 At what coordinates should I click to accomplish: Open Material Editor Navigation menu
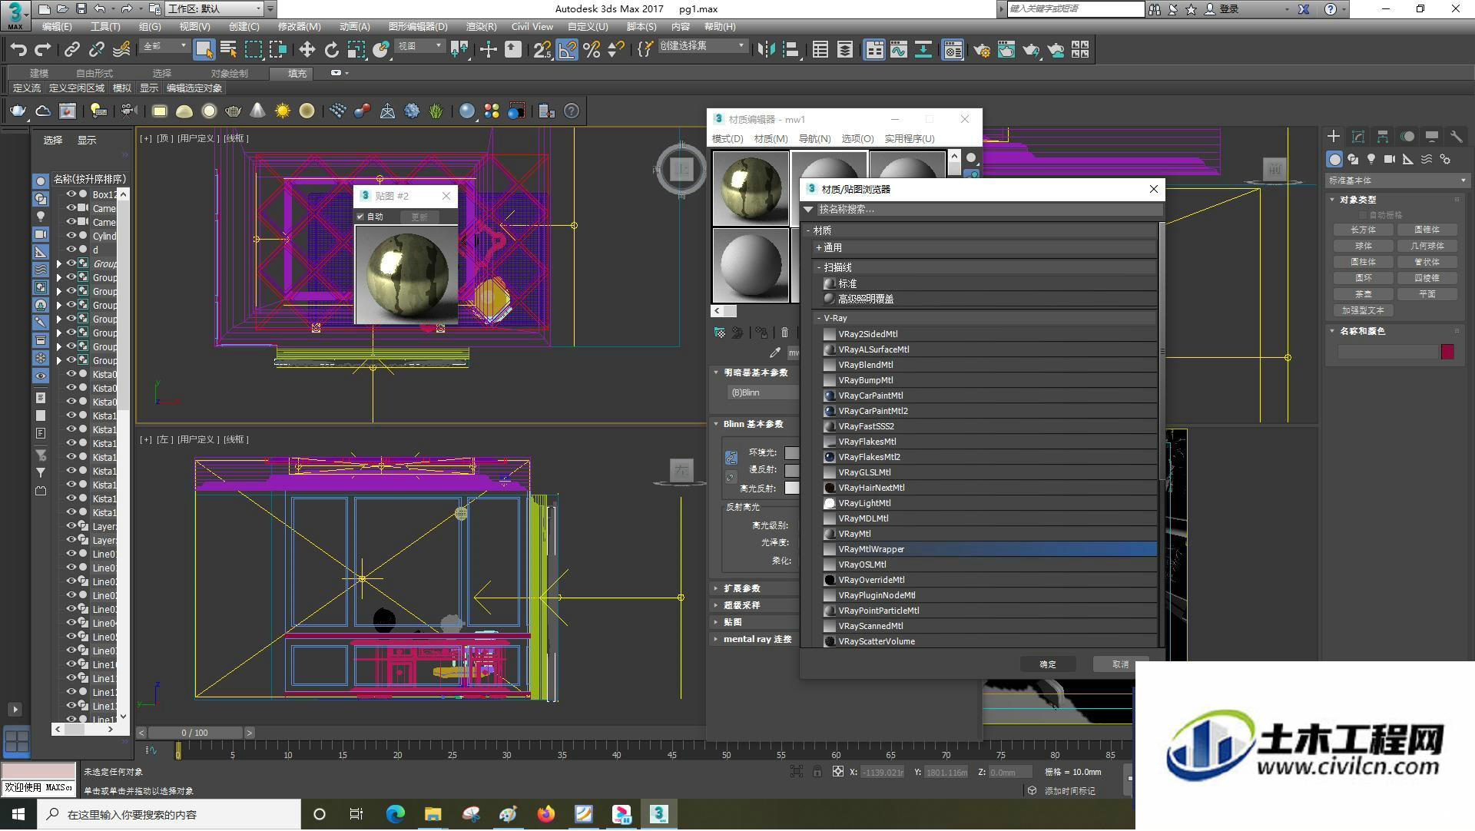tap(814, 139)
